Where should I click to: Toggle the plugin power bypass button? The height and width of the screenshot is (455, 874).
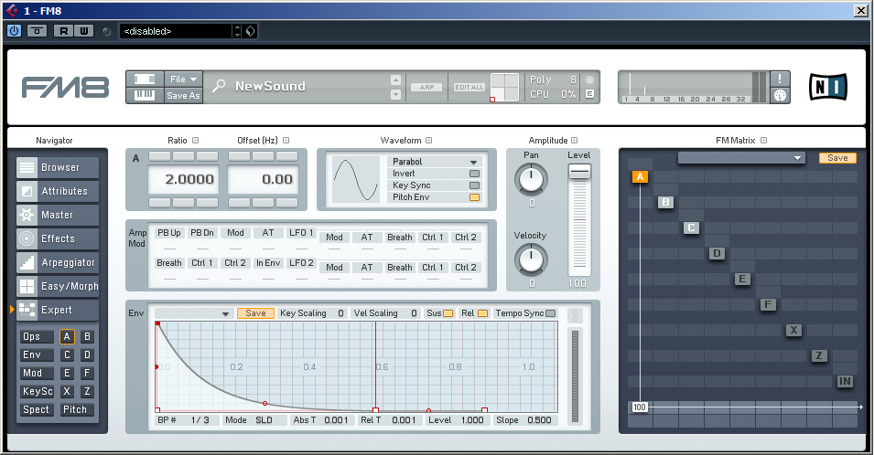tap(15, 30)
